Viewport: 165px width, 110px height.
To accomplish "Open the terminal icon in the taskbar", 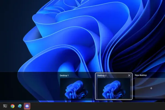I will point(5,106).
